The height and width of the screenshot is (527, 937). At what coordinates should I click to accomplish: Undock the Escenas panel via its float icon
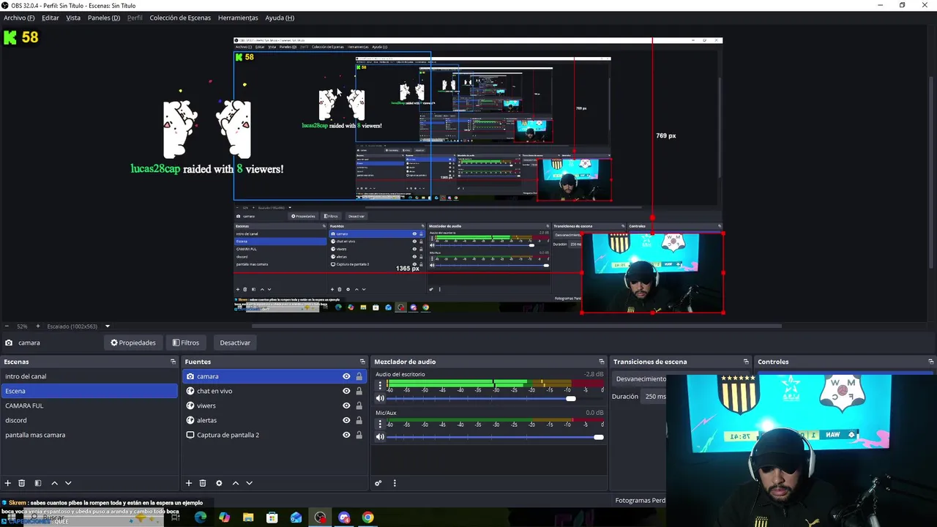pos(173,362)
